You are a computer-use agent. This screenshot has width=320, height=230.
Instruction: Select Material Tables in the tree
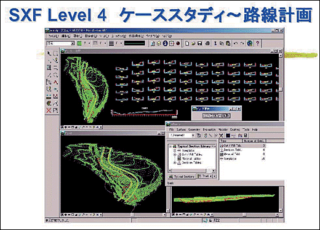(189, 158)
